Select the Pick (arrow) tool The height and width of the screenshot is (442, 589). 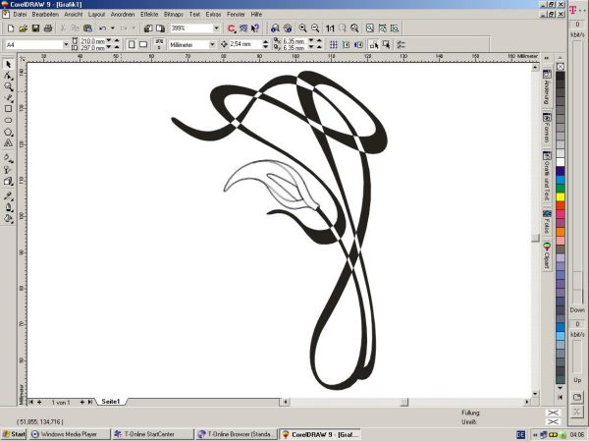tap(8, 64)
